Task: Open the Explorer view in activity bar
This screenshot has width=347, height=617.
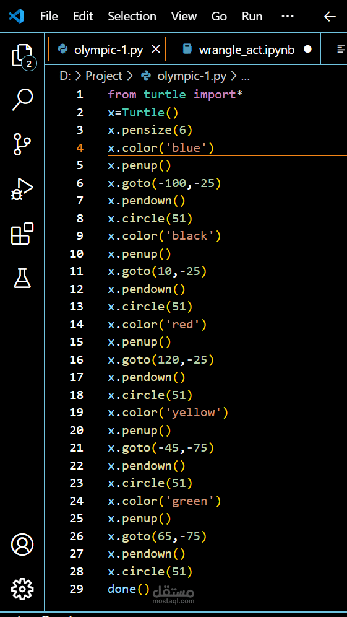Action: point(23,56)
